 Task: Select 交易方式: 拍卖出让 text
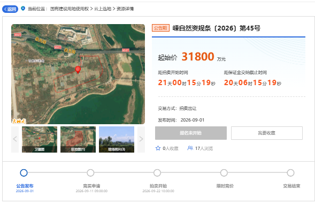coord(177,109)
